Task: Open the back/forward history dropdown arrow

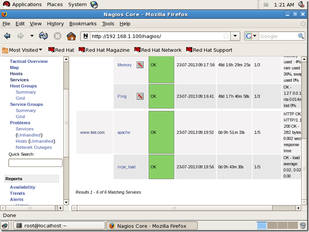Action: pyautogui.click(x=32, y=36)
